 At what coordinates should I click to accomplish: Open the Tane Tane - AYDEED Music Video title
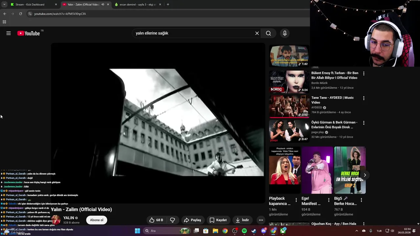click(x=332, y=100)
